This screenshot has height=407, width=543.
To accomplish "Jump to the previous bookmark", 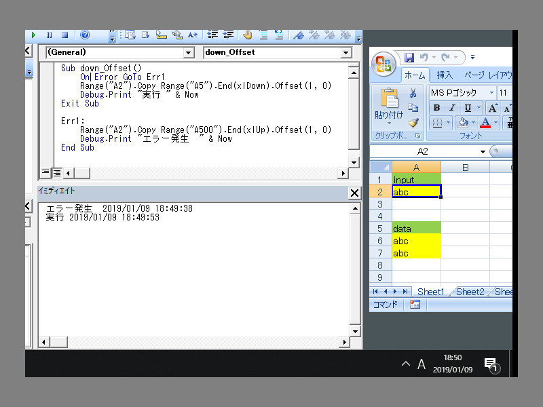I will click(329, 35).
